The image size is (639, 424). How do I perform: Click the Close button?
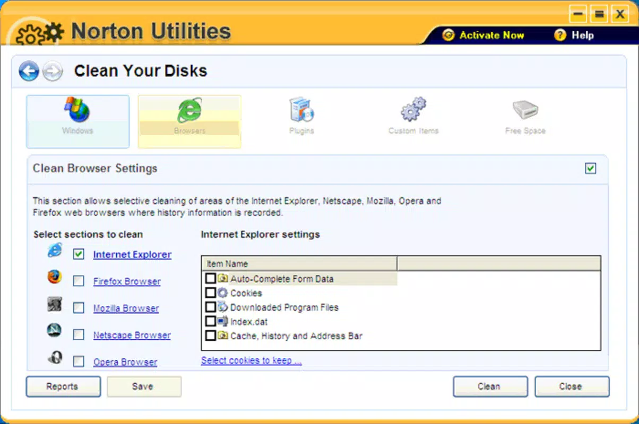pos(572,386)
